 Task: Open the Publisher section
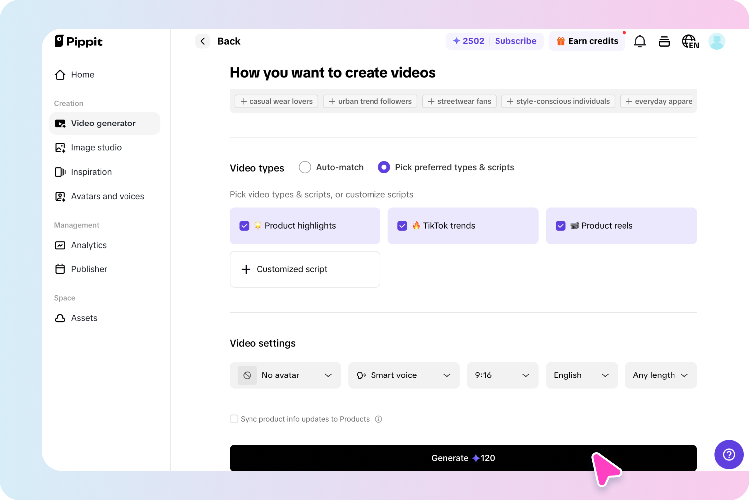click(89, 269)
